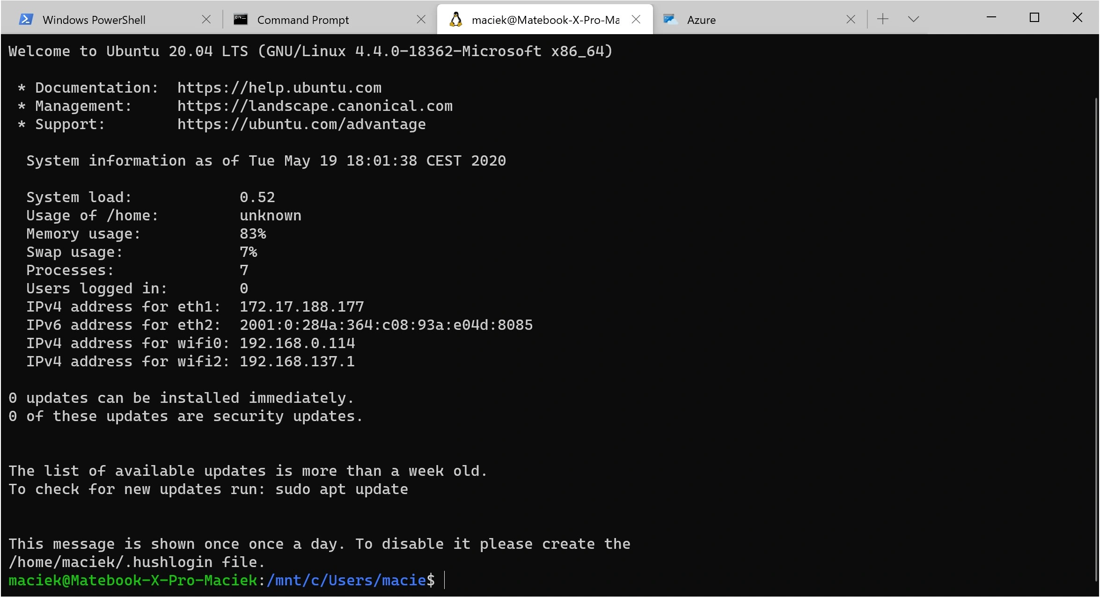Close the Windows PowerShell tab
The width and height of the screenshot is (1100, 597).
(x=206, y=19)
